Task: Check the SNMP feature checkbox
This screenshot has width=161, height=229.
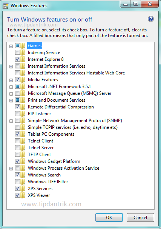Action: click(17, 121)
